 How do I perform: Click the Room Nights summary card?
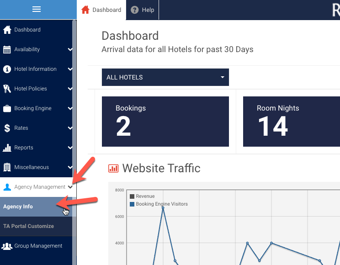click(292, 122)
